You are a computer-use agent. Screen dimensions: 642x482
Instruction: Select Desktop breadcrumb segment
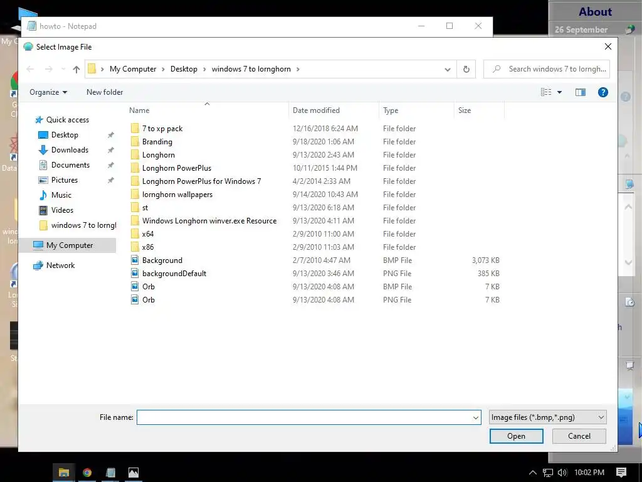pyautogui.click(x=184, y=69)
